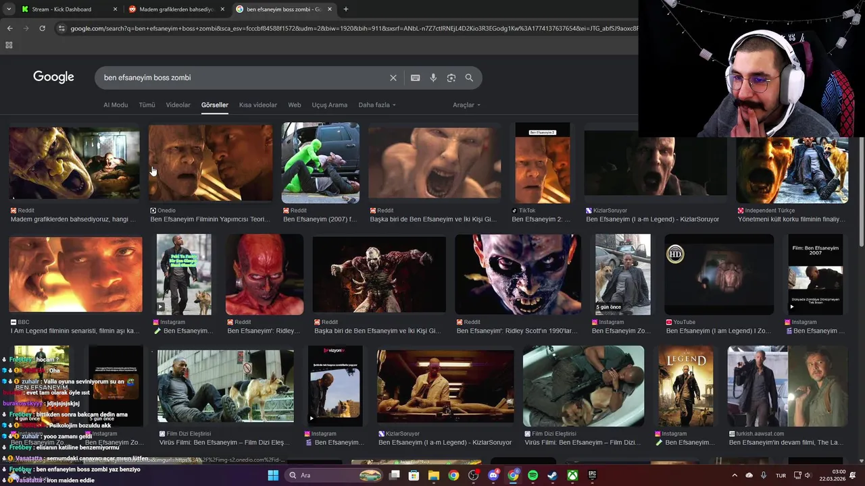Screen dimensions: 865x486
Task: Open the BBC image thumbnail
Action: [x=76, y=274]
